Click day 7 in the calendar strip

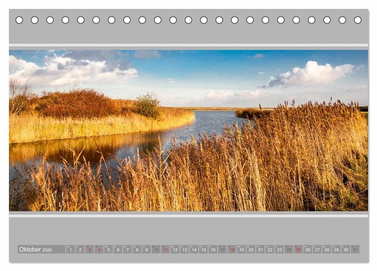pos(127,249)
